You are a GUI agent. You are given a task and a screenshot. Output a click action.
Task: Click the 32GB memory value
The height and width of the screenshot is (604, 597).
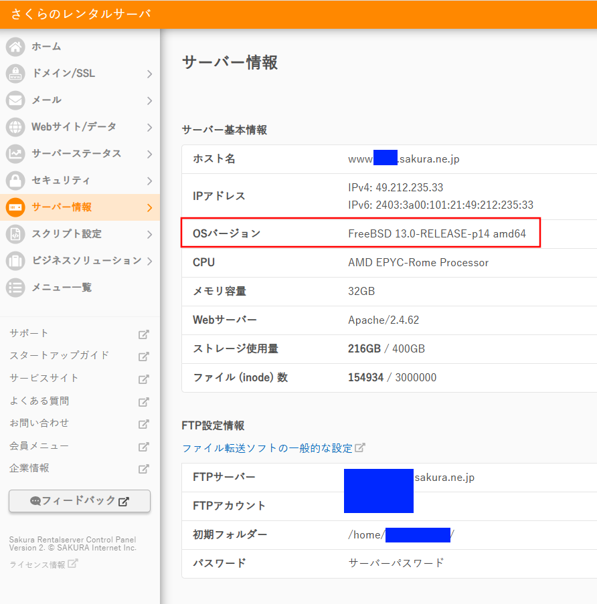click(x=361, y=291)
